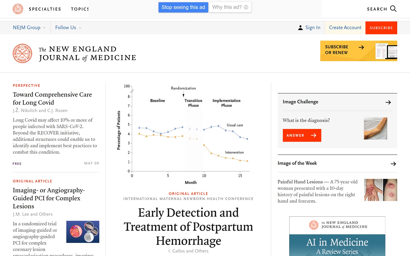The width and height of the screenshot is (410, 256).
Task: Open the Specialties menu
Action: [x=45, y=9]
